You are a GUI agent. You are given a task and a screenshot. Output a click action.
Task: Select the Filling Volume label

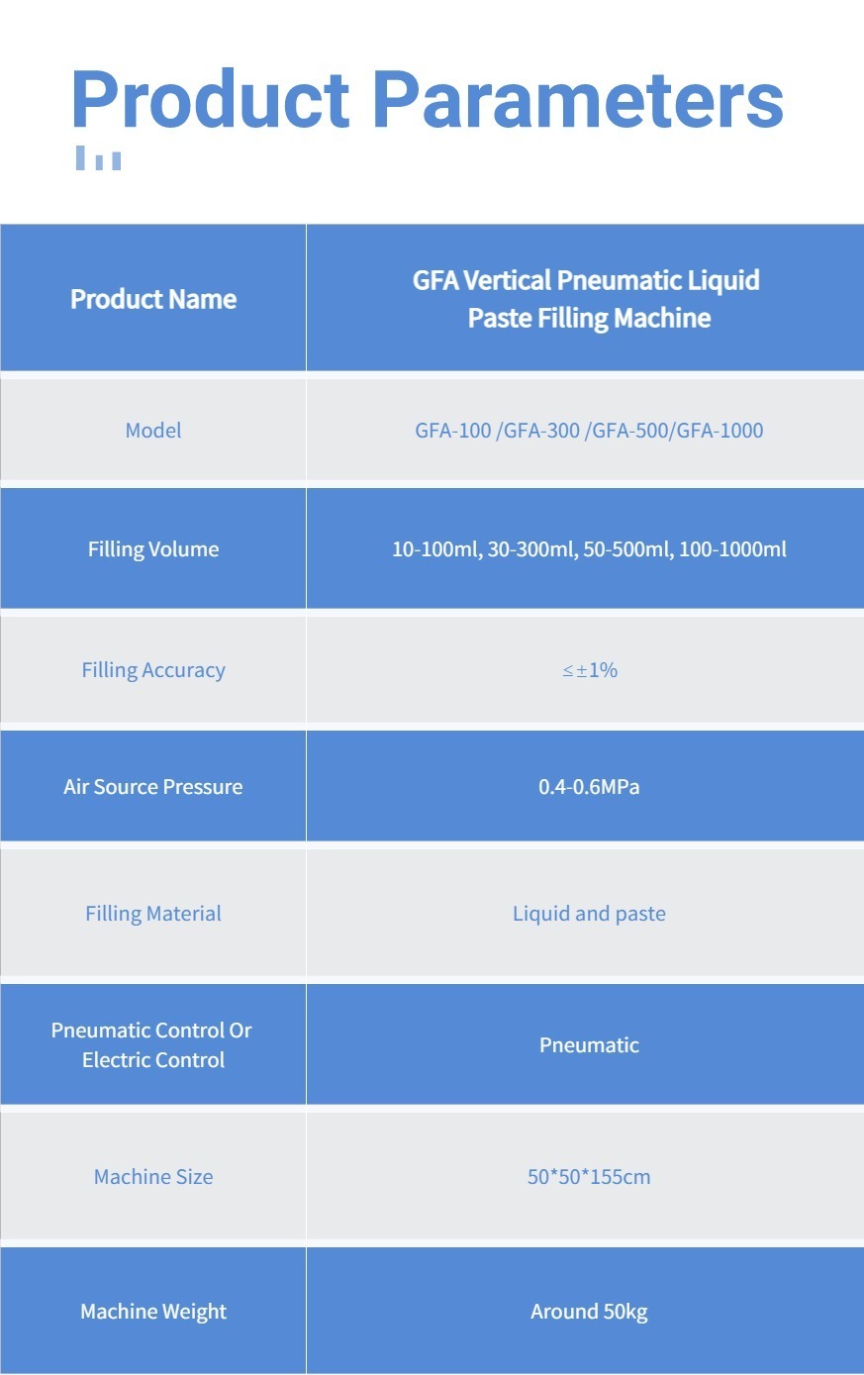coord(153,549)
